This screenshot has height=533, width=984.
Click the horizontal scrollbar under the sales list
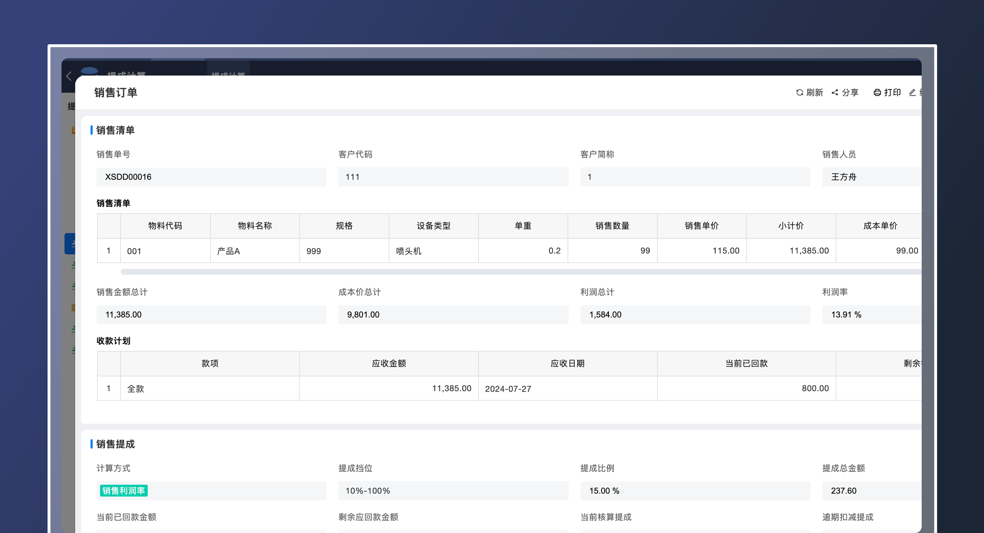[x=492, y=271]
